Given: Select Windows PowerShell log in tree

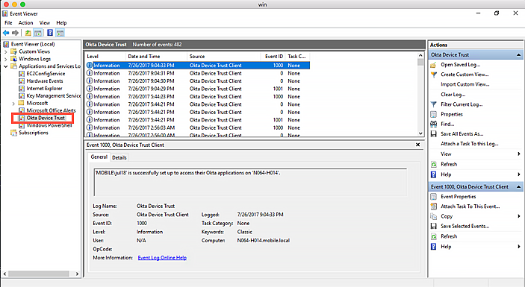Looking at the screenshot, I should tap(49, 125).
